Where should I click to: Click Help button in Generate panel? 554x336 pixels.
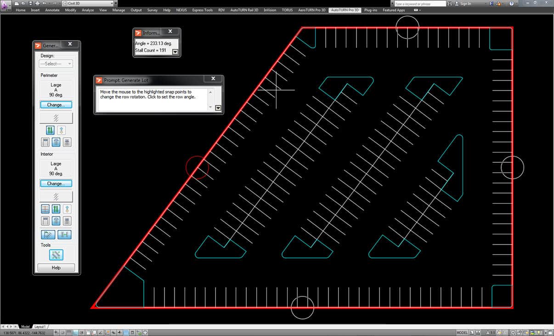pos(56,268)
